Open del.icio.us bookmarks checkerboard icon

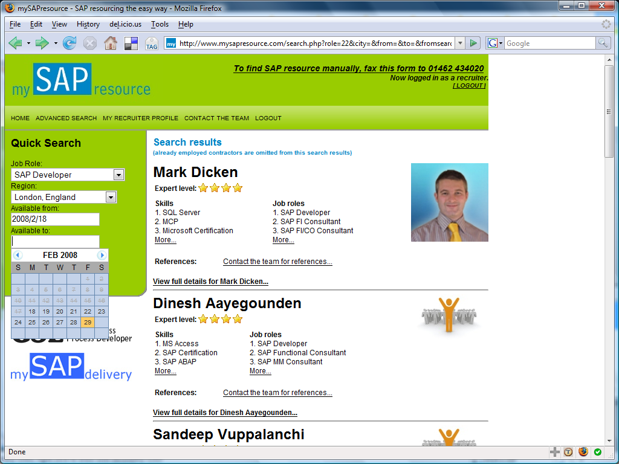pos(131,43)
